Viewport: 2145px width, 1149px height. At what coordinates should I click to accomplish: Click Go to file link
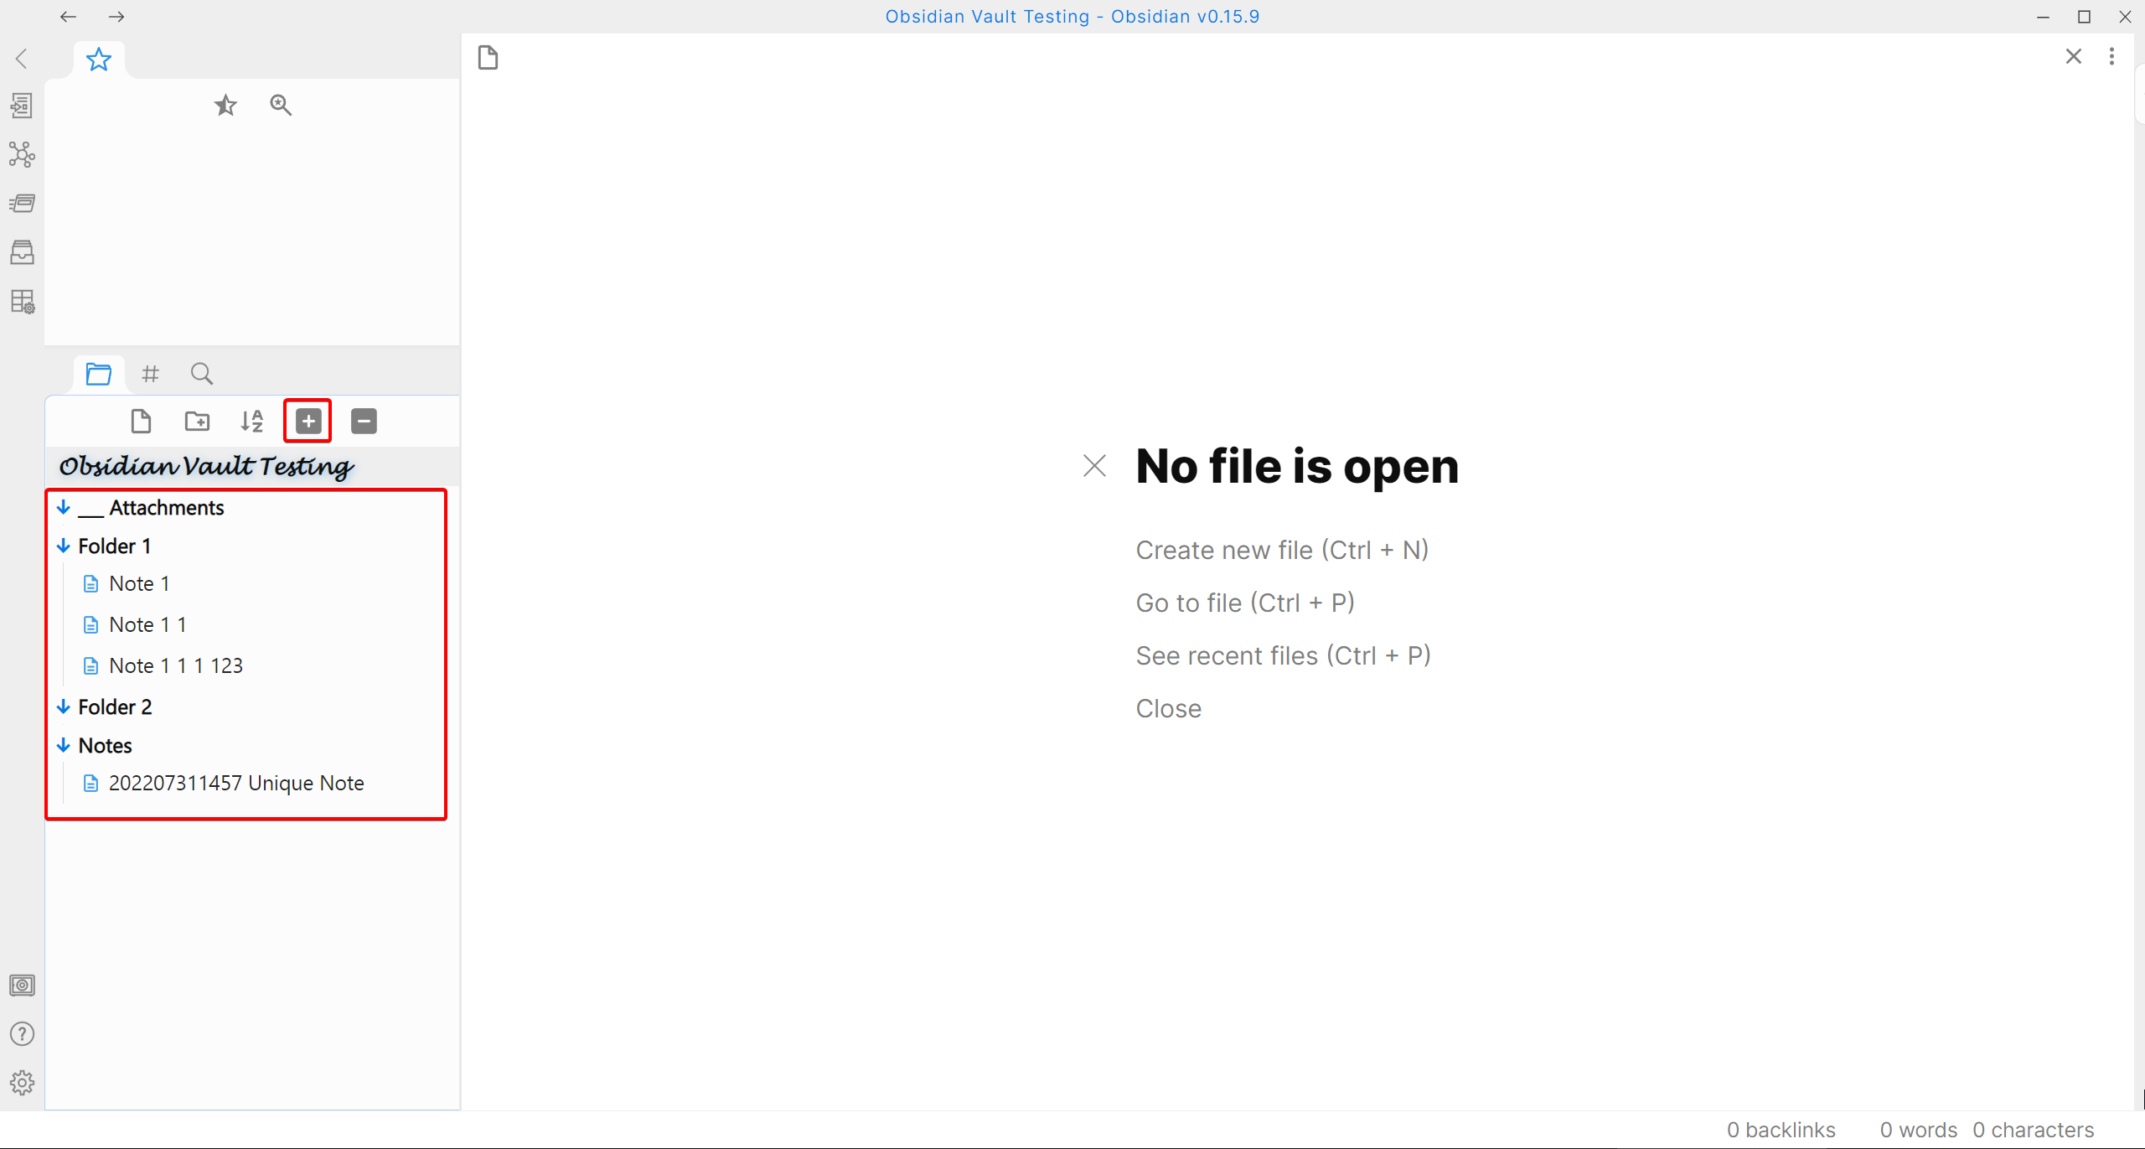[1244, 603]
